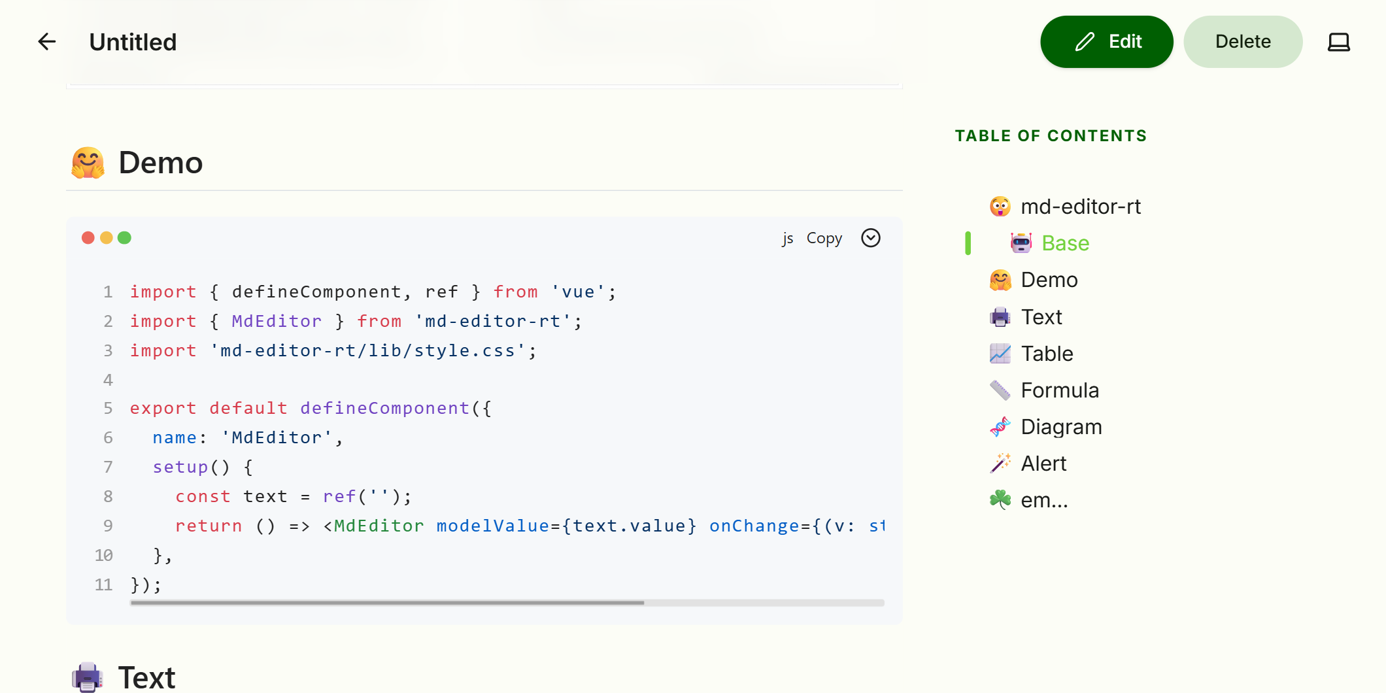Click code line importing 'md-editor-rt/lib/style.css'
This screenshot has height=693, width=1386.
coord(333,351)
